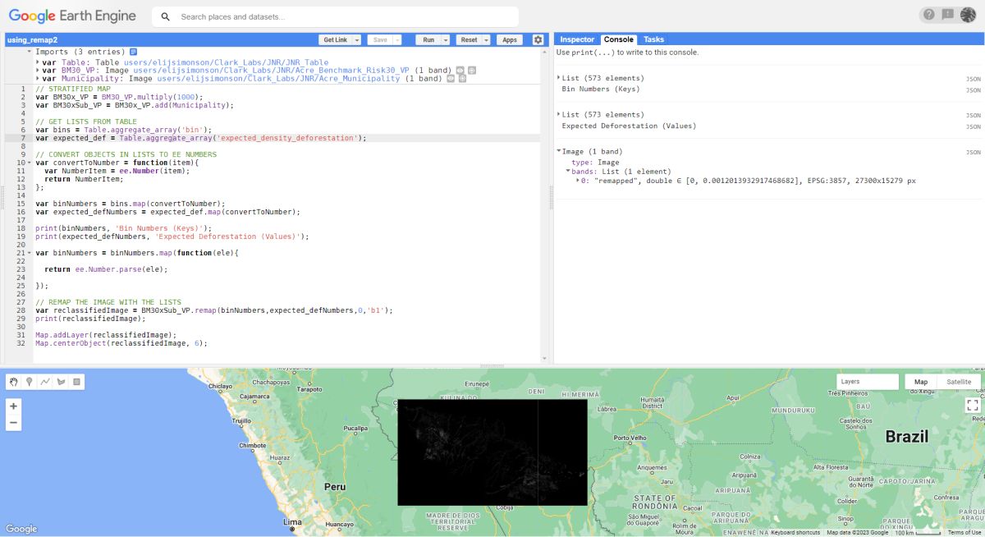The height and width of the screenshot is (537, 985).
Task: Click JSON beside Bin Numbers (Keys)
Action: pos(973,89)
